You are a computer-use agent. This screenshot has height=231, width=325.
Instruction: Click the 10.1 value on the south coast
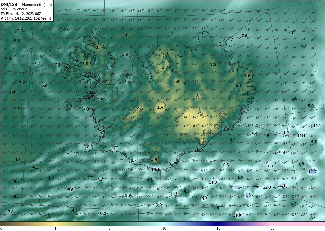pos(155,169)
